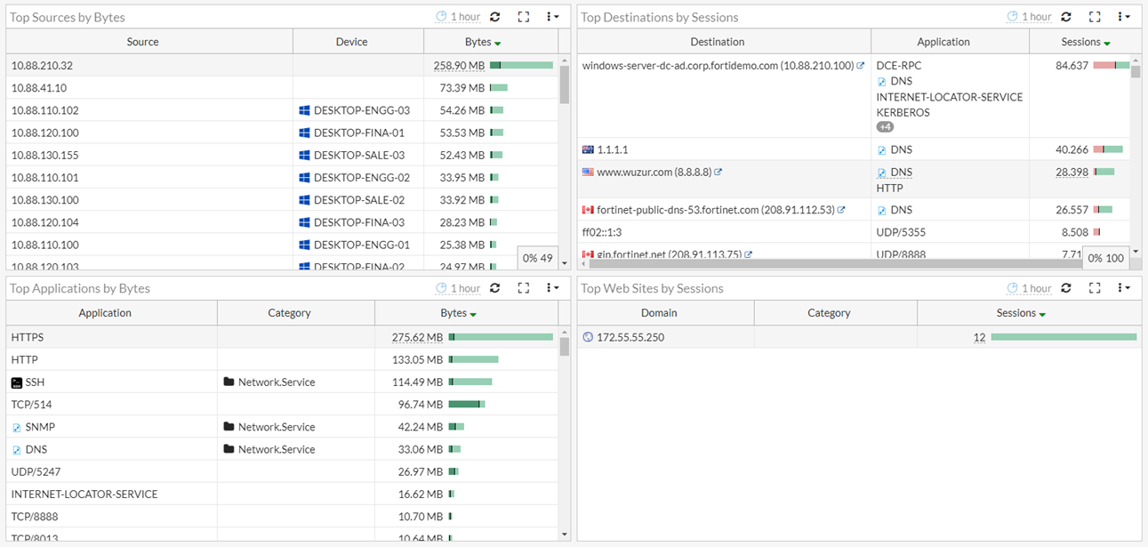Sort Top Sources table by Source column

pos(149,42)
